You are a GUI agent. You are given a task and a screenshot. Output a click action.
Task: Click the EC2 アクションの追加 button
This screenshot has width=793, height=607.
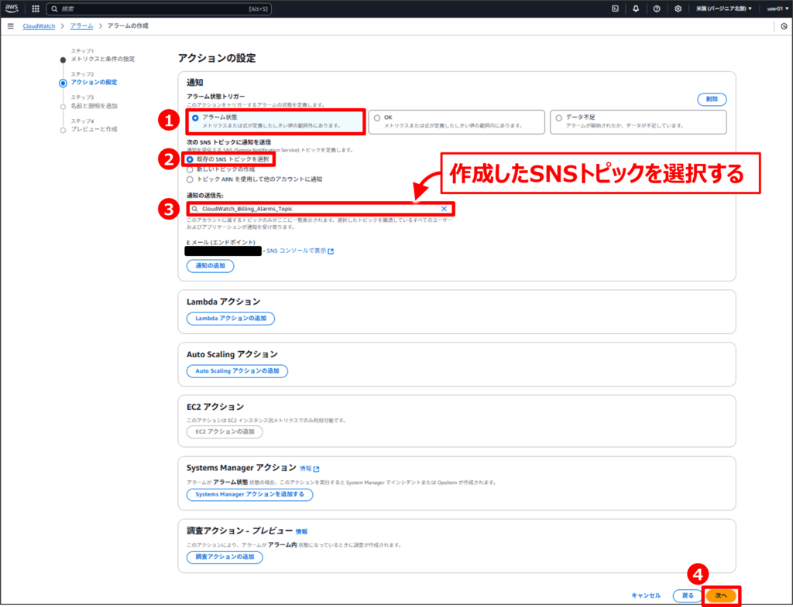click(x=225, y=431)
